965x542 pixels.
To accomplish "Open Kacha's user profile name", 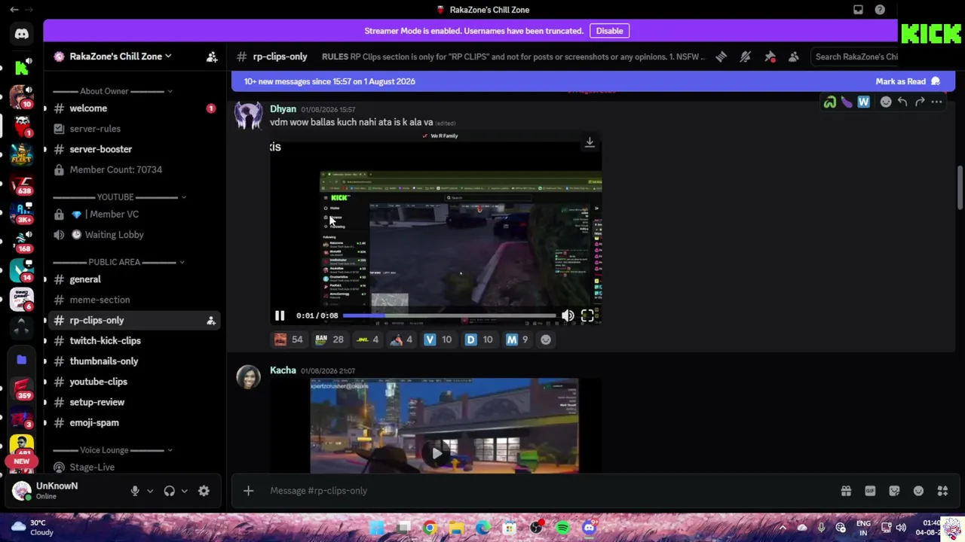I will click(x=283, y=370).
